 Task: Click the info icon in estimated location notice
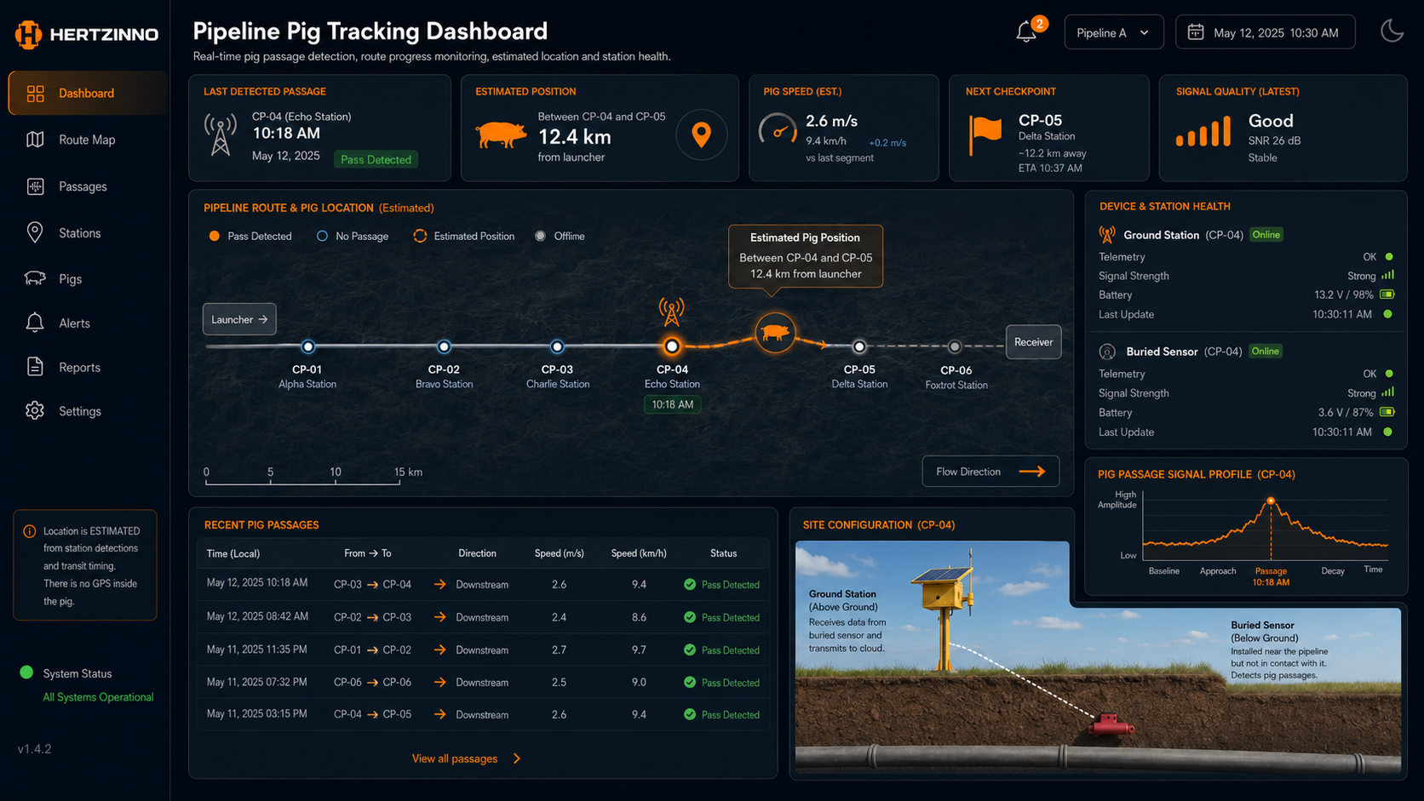coord(30,531)
